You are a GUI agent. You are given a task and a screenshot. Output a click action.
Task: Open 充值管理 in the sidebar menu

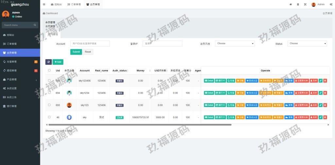tap(20, 62)
